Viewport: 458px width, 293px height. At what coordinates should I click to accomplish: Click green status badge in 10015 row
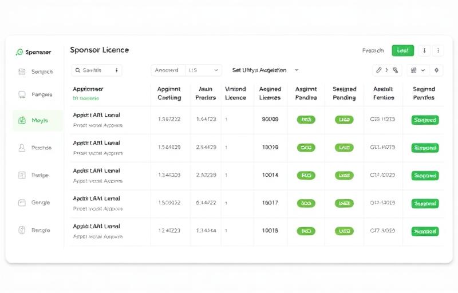point(425,231)
